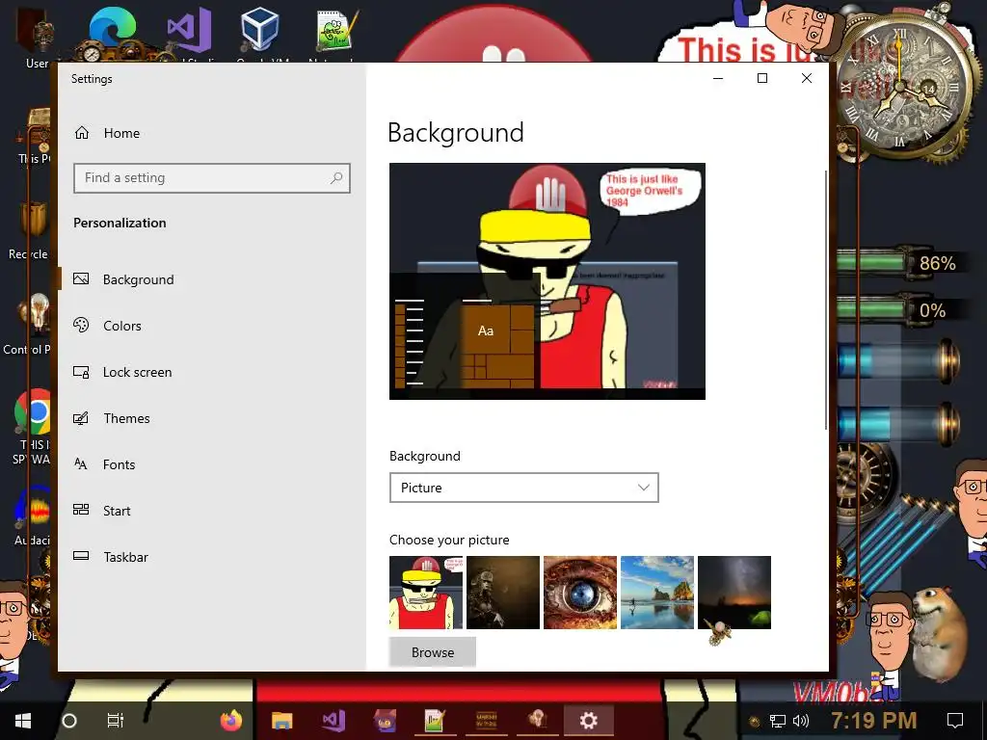Open the purple cat icon taskbar app
This screenshot has height=740, width=987.
[385, 721]
